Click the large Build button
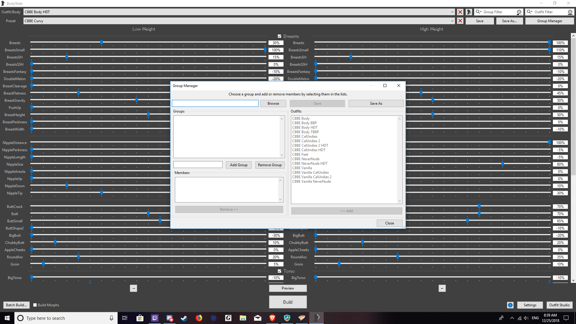 coord(288,302)
